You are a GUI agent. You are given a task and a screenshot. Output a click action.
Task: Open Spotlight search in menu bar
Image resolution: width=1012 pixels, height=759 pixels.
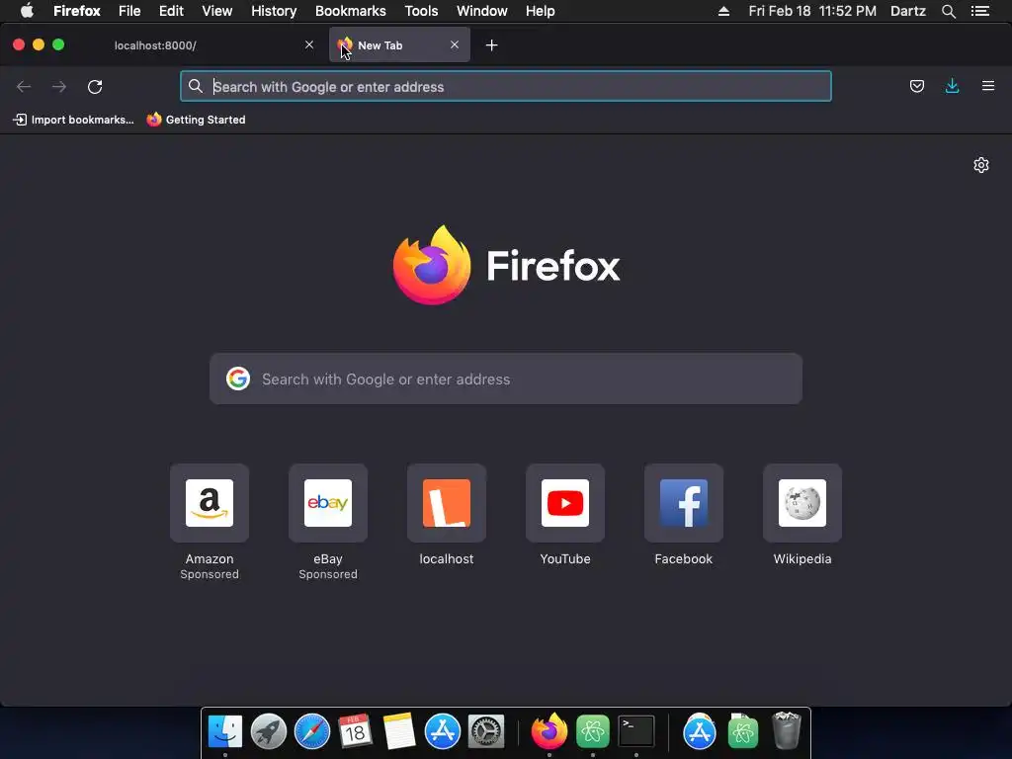coord(948,11)
